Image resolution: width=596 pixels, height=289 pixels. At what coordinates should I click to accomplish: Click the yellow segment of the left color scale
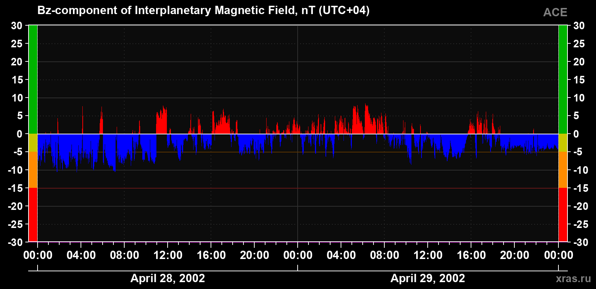click(x=33, y=143)
